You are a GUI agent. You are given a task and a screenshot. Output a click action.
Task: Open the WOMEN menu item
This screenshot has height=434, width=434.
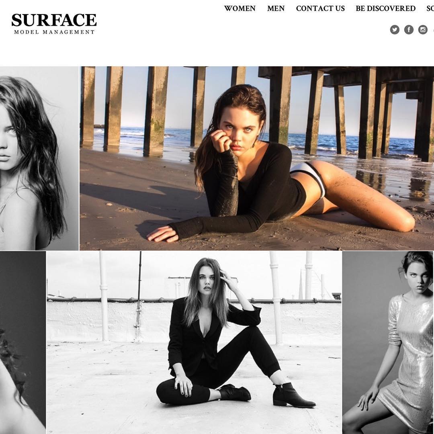[240, 8]
